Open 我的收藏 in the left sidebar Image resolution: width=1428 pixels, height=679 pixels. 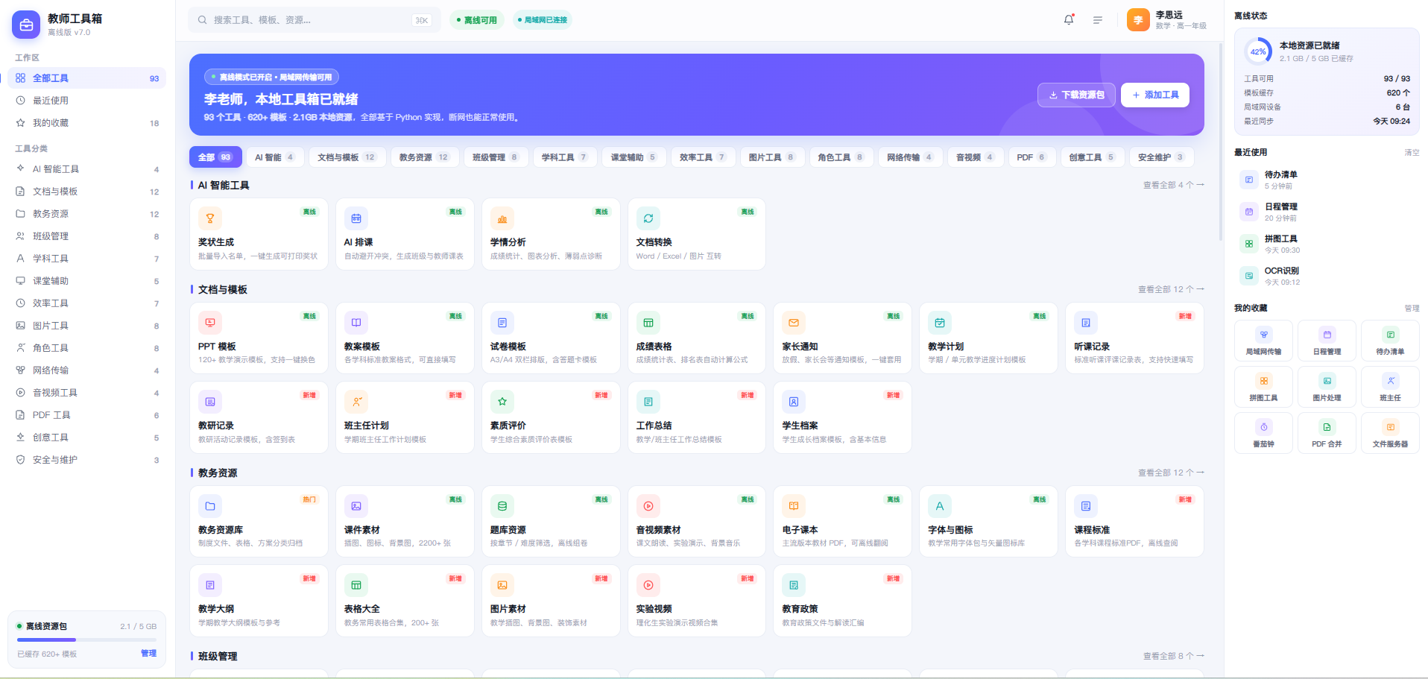click(86, 123)
